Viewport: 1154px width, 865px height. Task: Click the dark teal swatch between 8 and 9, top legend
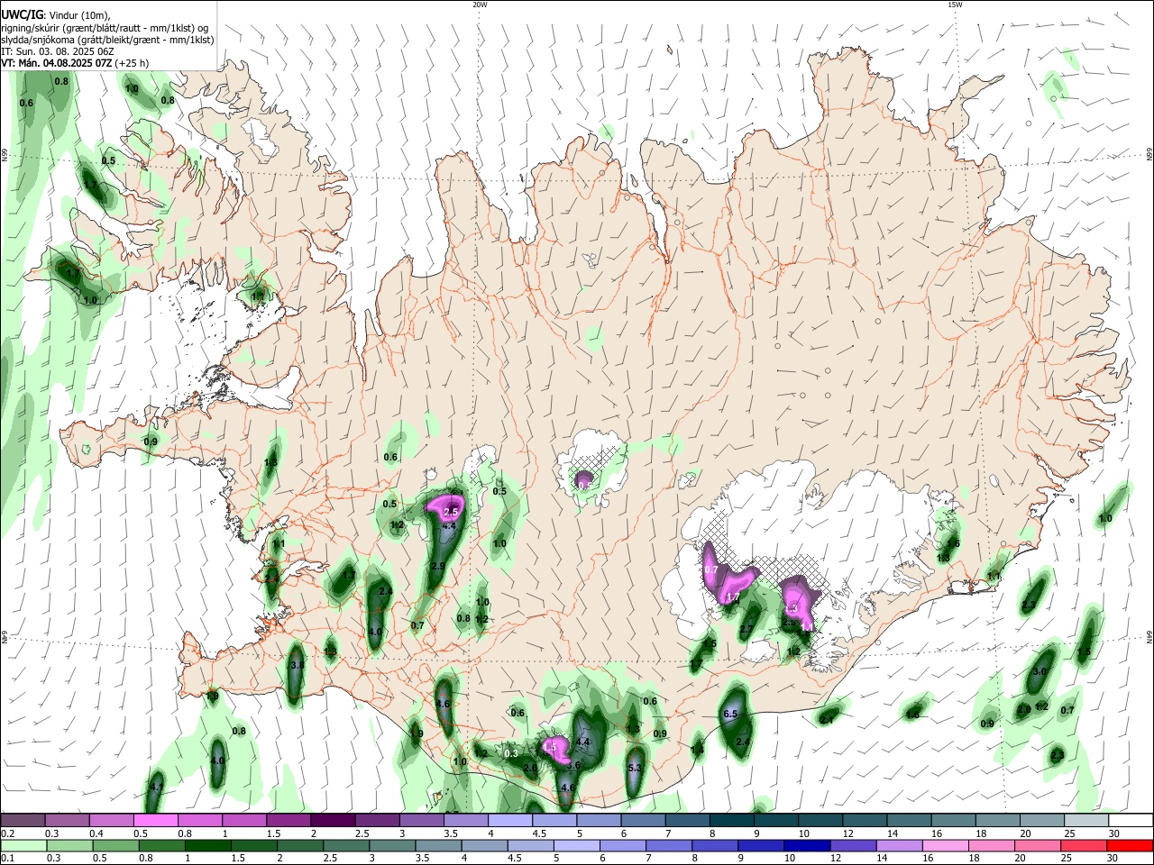click(x=731, y=820)
